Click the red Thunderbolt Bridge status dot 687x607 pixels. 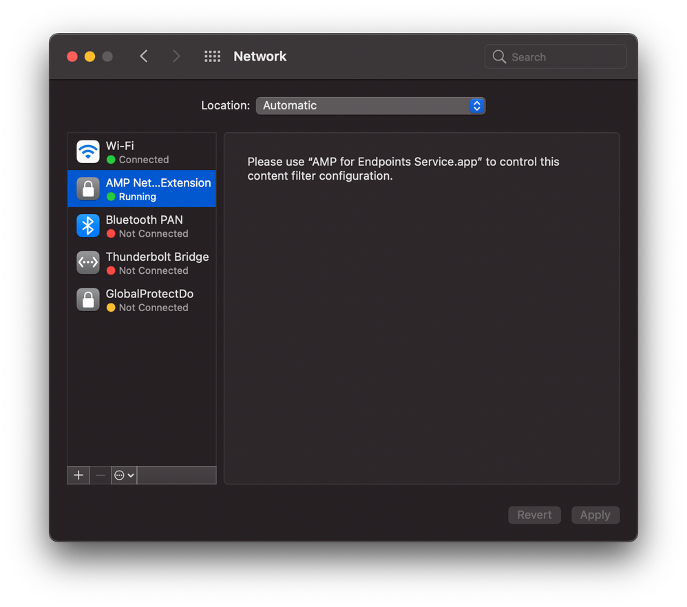pyautogui.click(x=111, y=270)
